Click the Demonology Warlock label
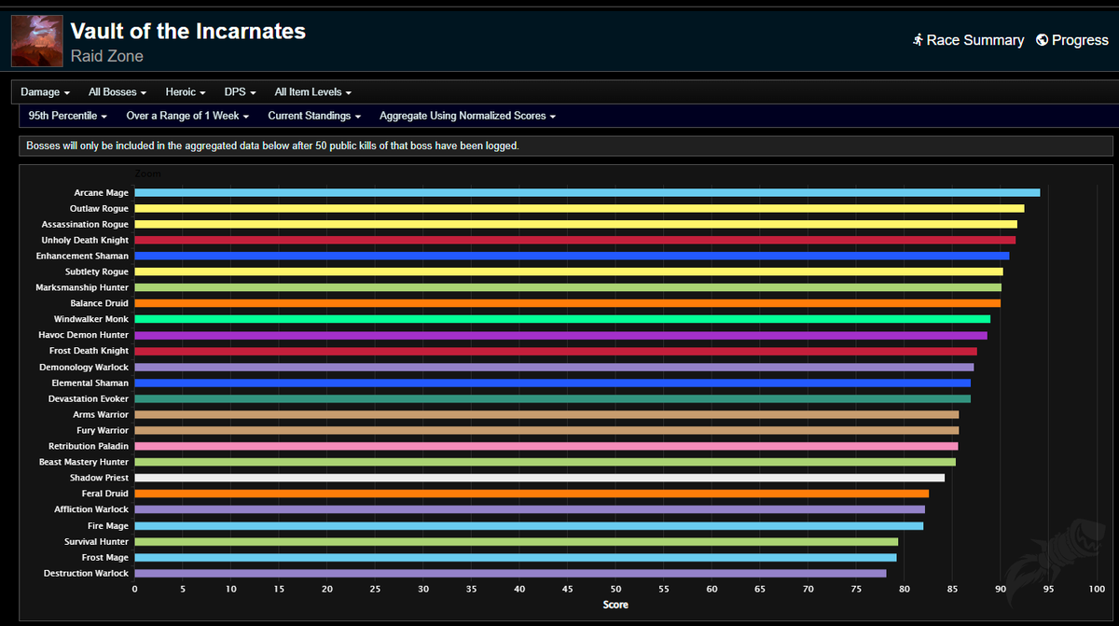Image resolution: width=1119 pixels, height=626 pixels. click(x=84, y=368)
